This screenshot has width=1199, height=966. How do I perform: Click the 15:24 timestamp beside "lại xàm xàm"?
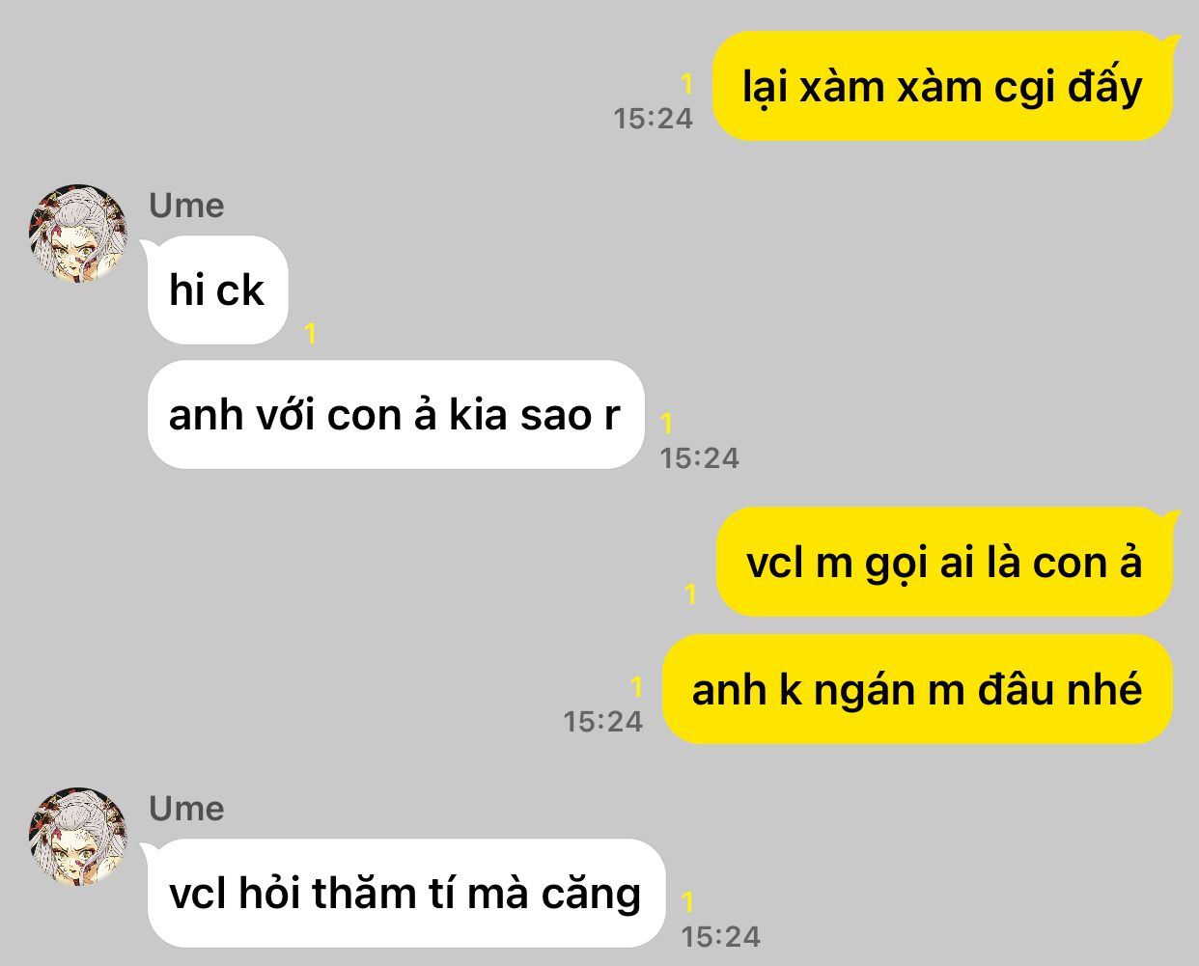(654, 119)
